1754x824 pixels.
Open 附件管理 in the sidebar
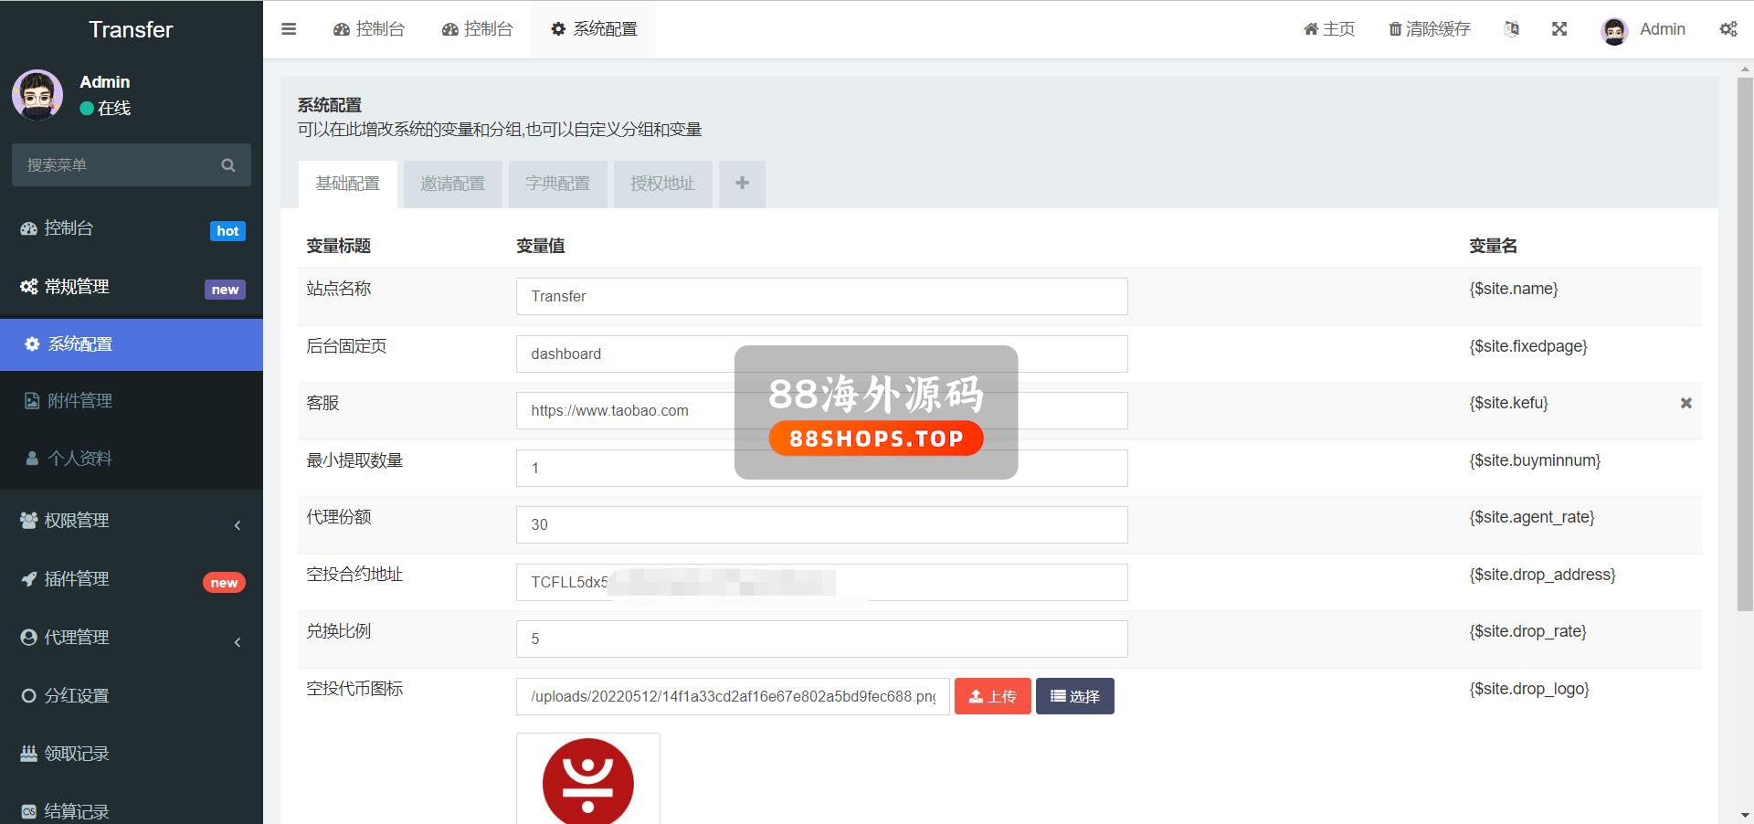pos(79,401)
